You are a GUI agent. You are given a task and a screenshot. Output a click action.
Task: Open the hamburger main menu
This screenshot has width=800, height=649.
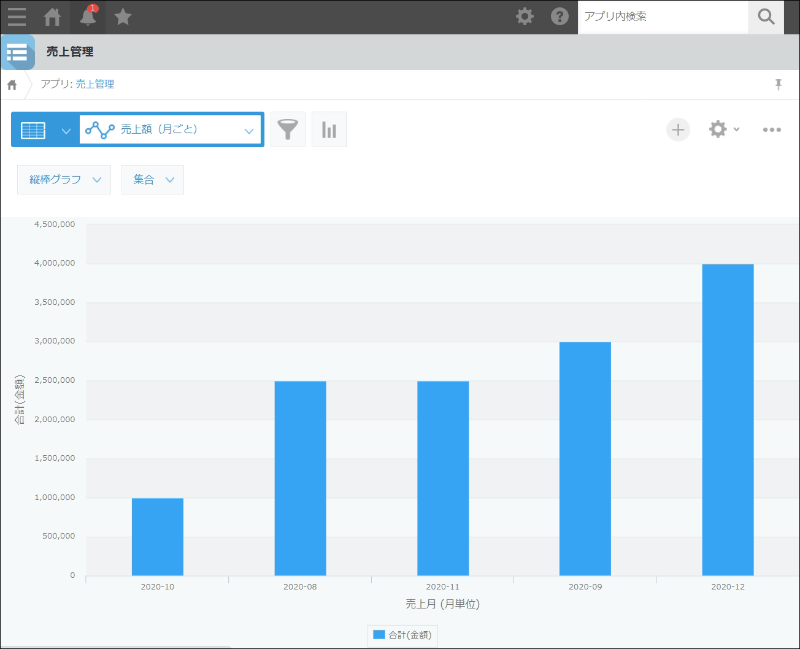pyautogui.click(x=17, y=17)
